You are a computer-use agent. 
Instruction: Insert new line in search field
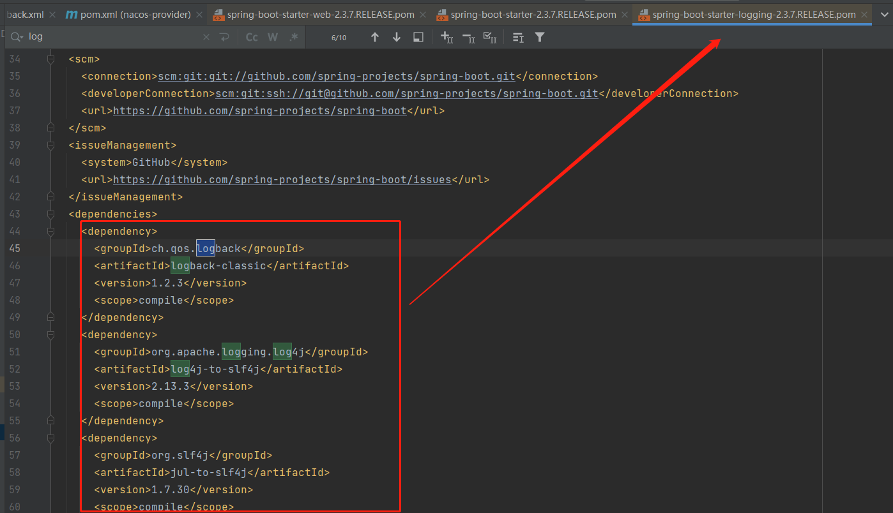pos(224,38)
